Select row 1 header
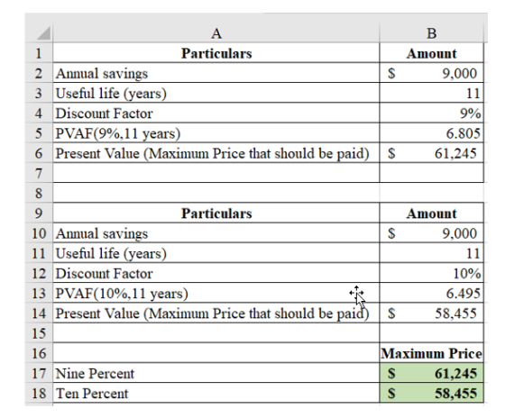Screen dimensions: 505x418 (x=39, y=53)
